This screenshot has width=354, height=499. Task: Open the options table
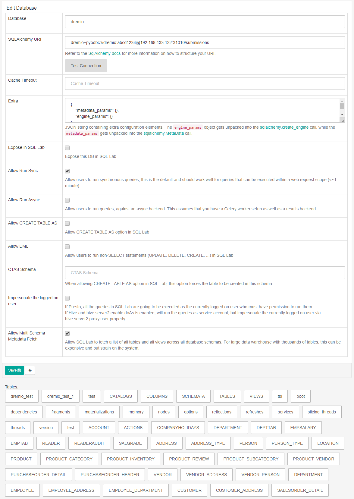[191, 412]
